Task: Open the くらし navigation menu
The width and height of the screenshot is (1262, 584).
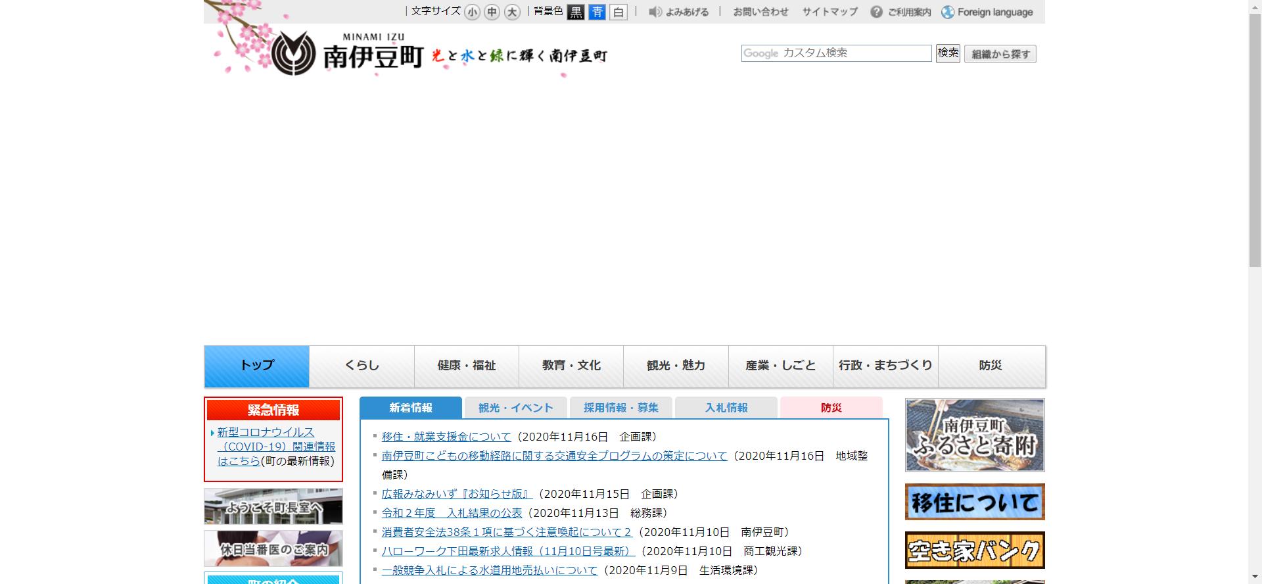Action: [x=362, y=366]
